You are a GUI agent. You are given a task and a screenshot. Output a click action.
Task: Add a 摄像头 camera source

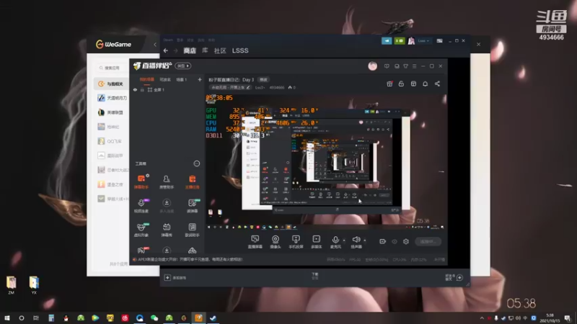click(276, 242)
